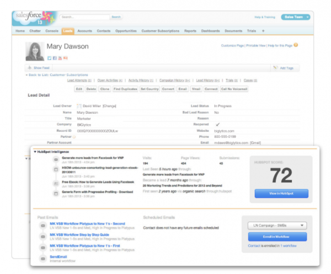Open the Sales Team dropdown
The image size is (331, 274).
coord(296,17)
